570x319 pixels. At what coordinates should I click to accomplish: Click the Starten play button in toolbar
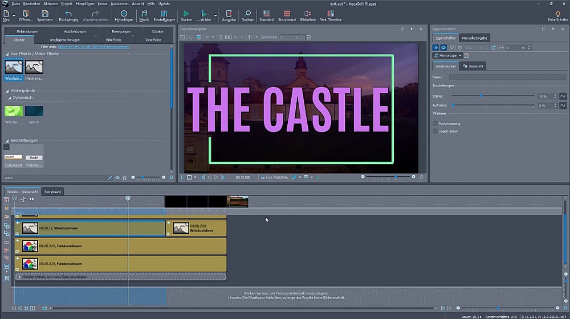pyautogui.click(x=186, y=14)
